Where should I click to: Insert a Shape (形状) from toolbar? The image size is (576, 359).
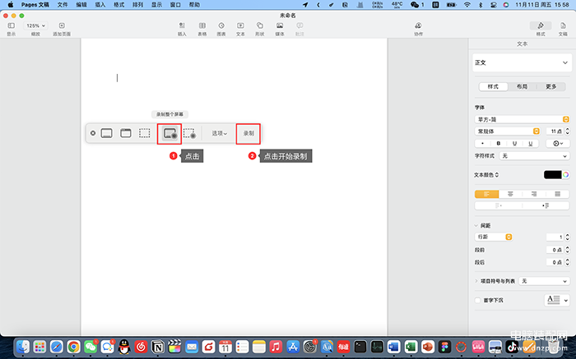260,26
